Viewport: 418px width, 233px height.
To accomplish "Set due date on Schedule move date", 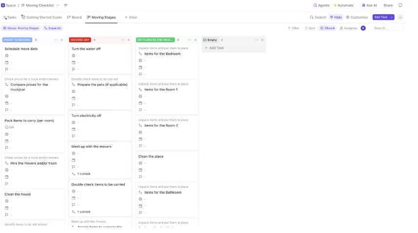I will pyautogui.click(x=7, y=63).
